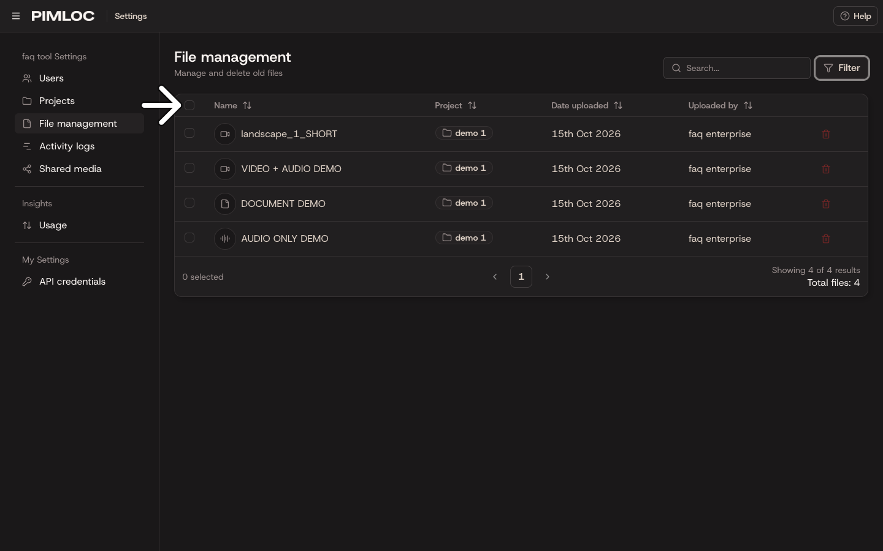Select page 1 in pagination
Image resolution: width=883 pixels, height=551 pixels.
tap(521, 277)
